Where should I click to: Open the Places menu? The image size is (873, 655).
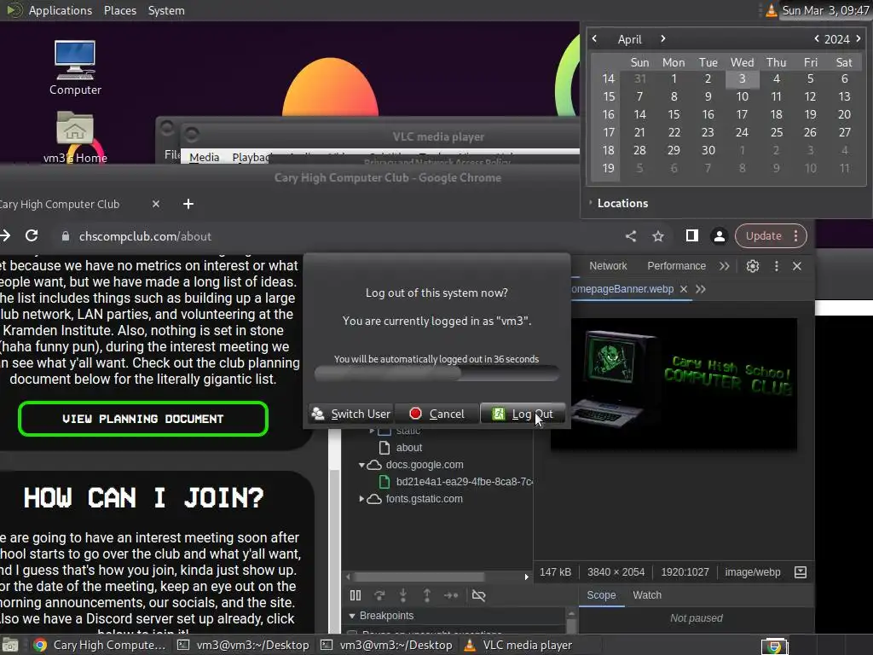tap(119, 10)
